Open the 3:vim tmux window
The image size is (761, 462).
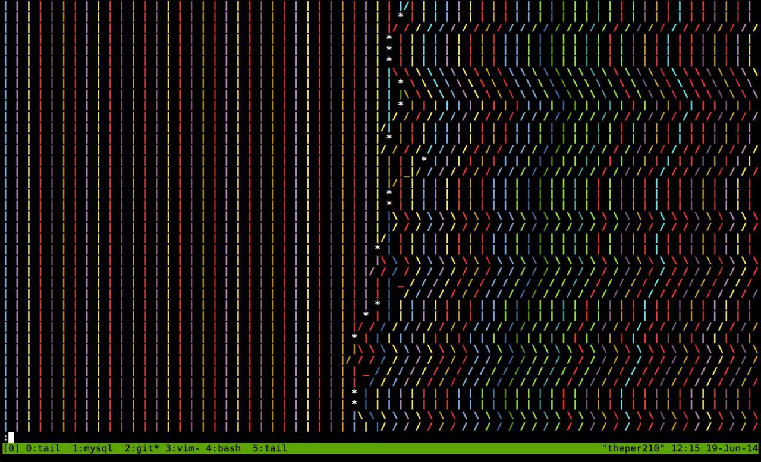[x=183, y=449]
